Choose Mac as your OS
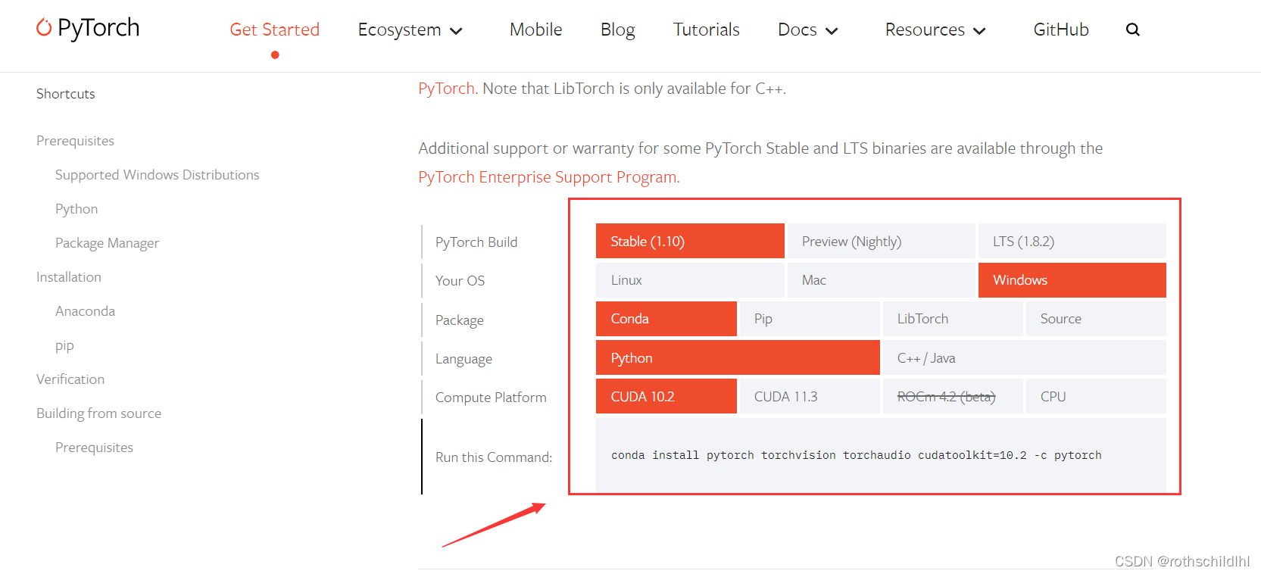 (881, 280)
